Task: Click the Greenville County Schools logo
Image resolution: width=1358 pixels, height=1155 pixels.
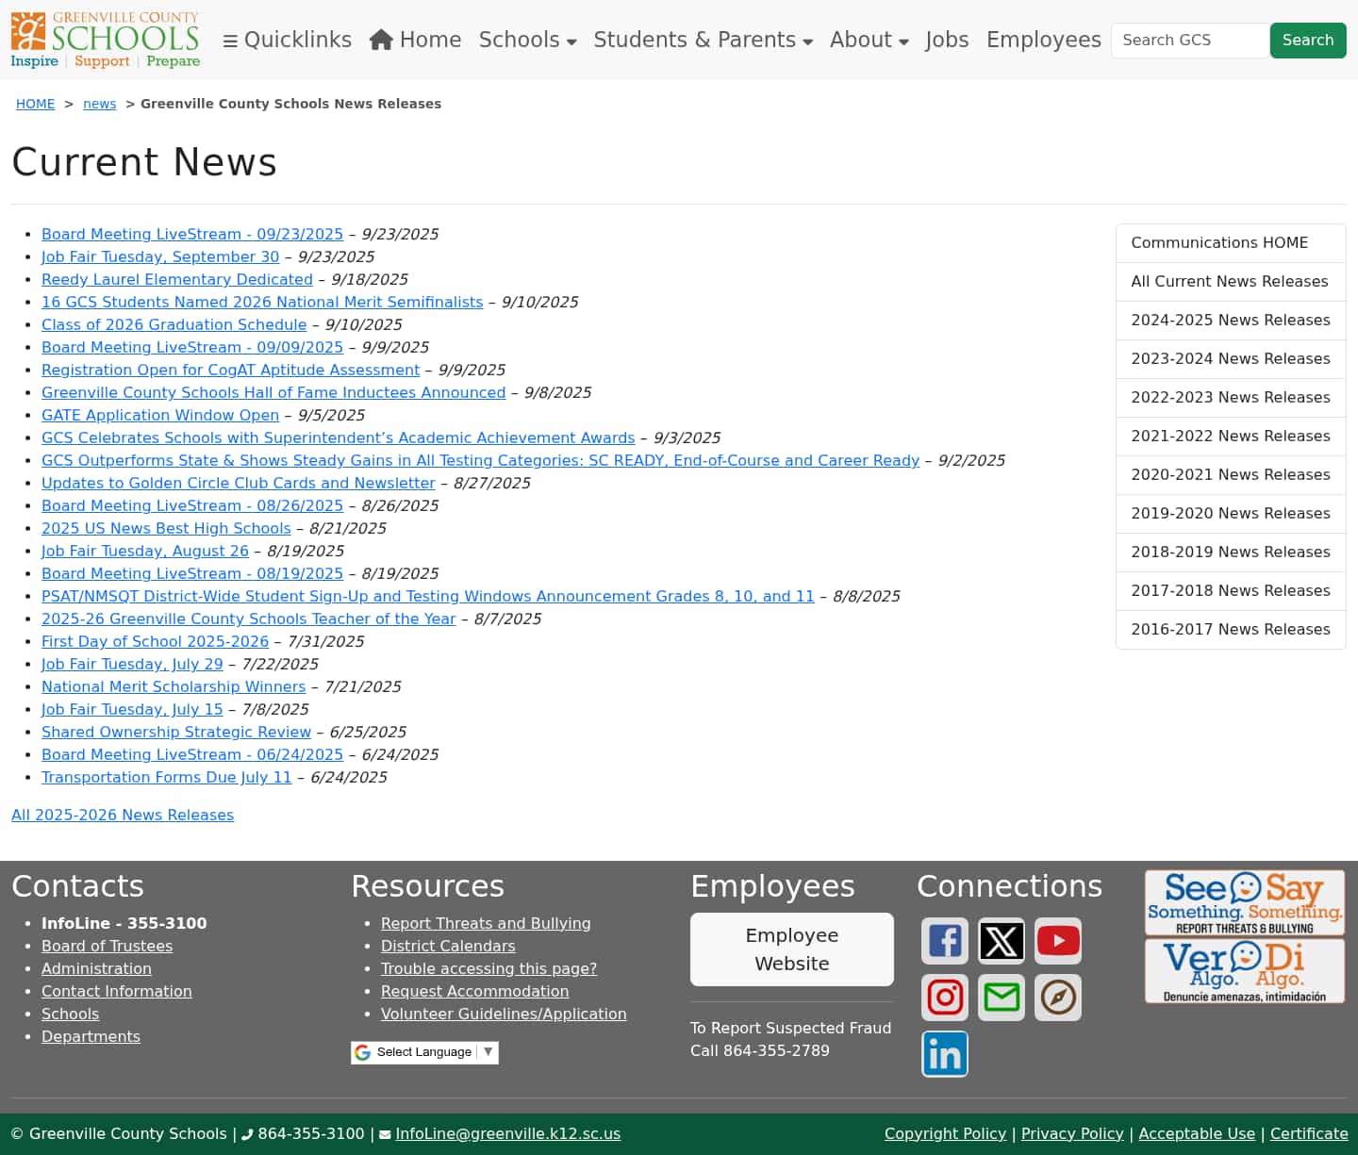Action: [x=106, y=40]
